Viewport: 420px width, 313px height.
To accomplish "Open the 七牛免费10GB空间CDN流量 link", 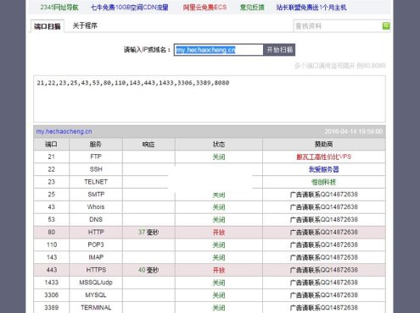I will pyautogui.click(x=129, y=8).
